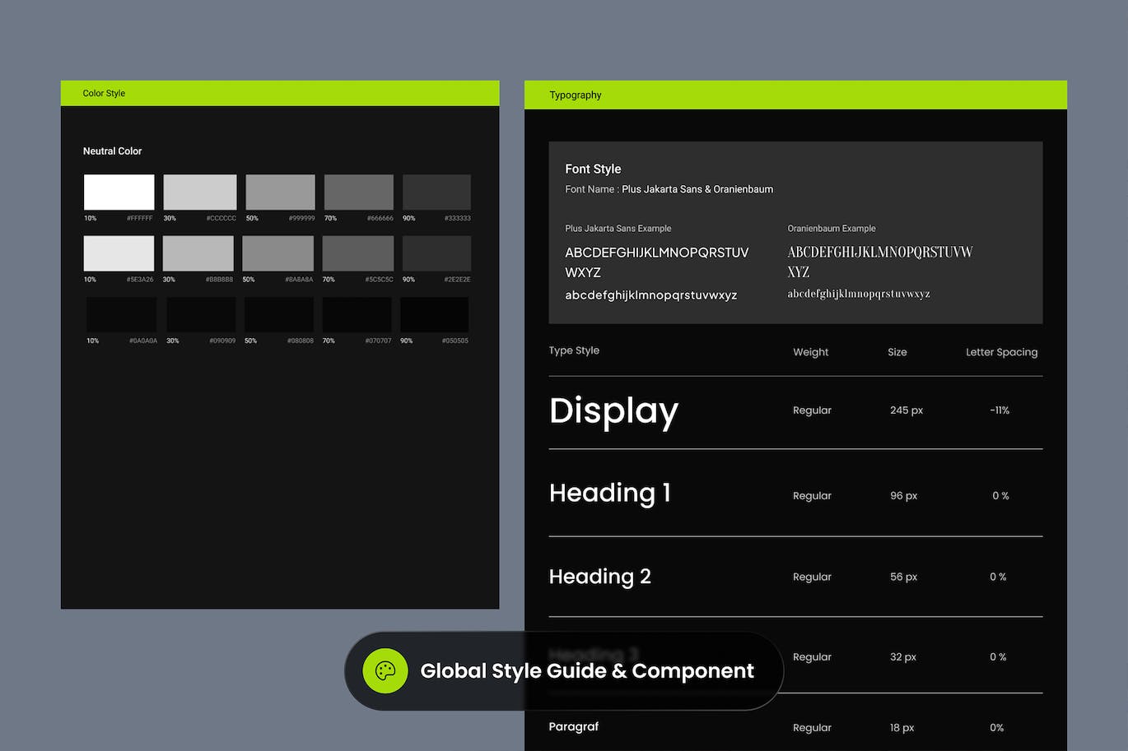Viewport: 1128px width, 751px height.
Task: Click the Oranienbaum Example label
Action: point(832,229)
